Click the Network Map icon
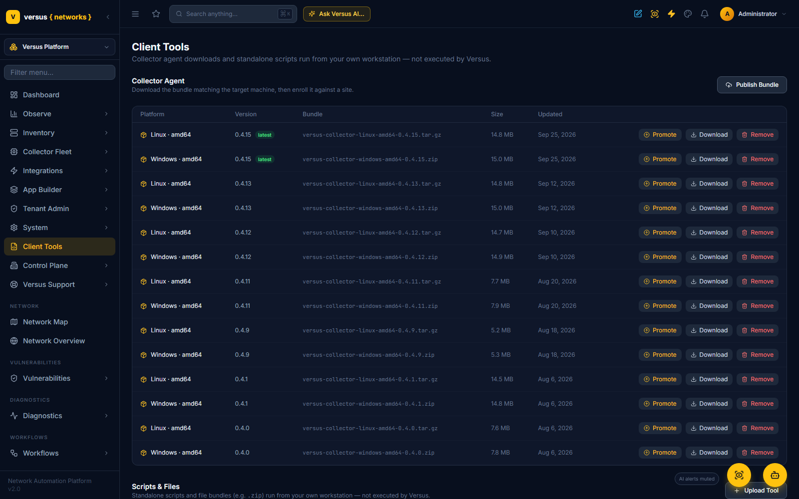 [14, 322]
